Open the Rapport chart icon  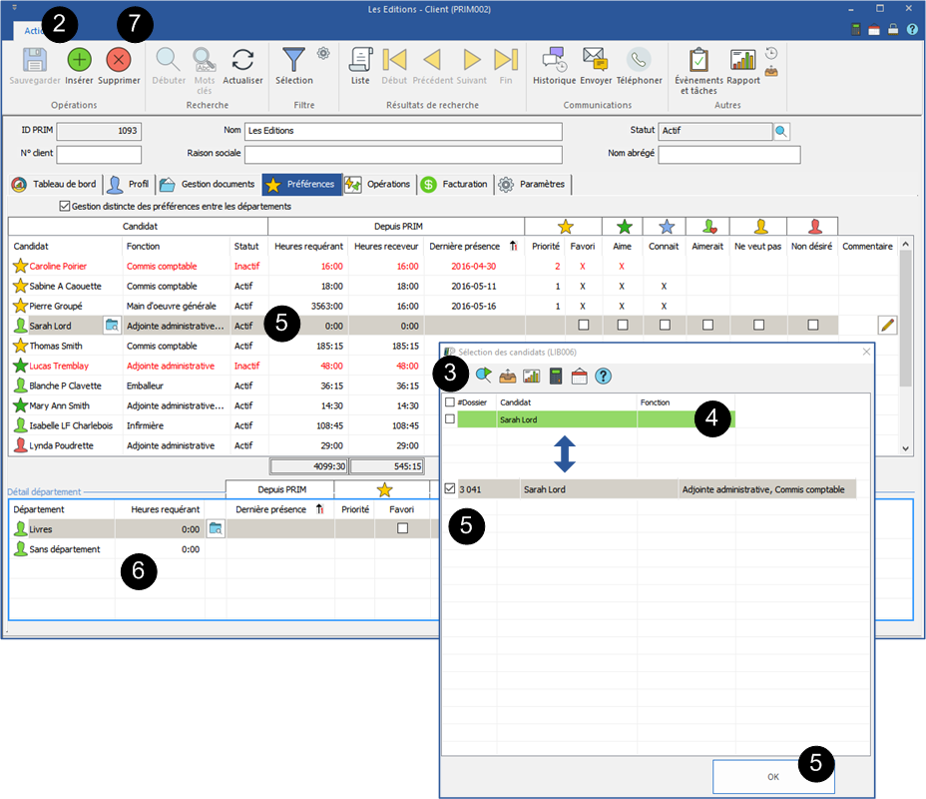[742, 60]
